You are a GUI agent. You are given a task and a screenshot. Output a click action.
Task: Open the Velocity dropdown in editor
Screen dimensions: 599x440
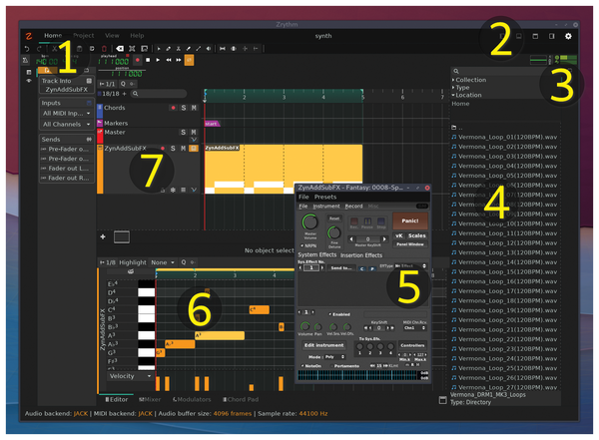(130, 376)
